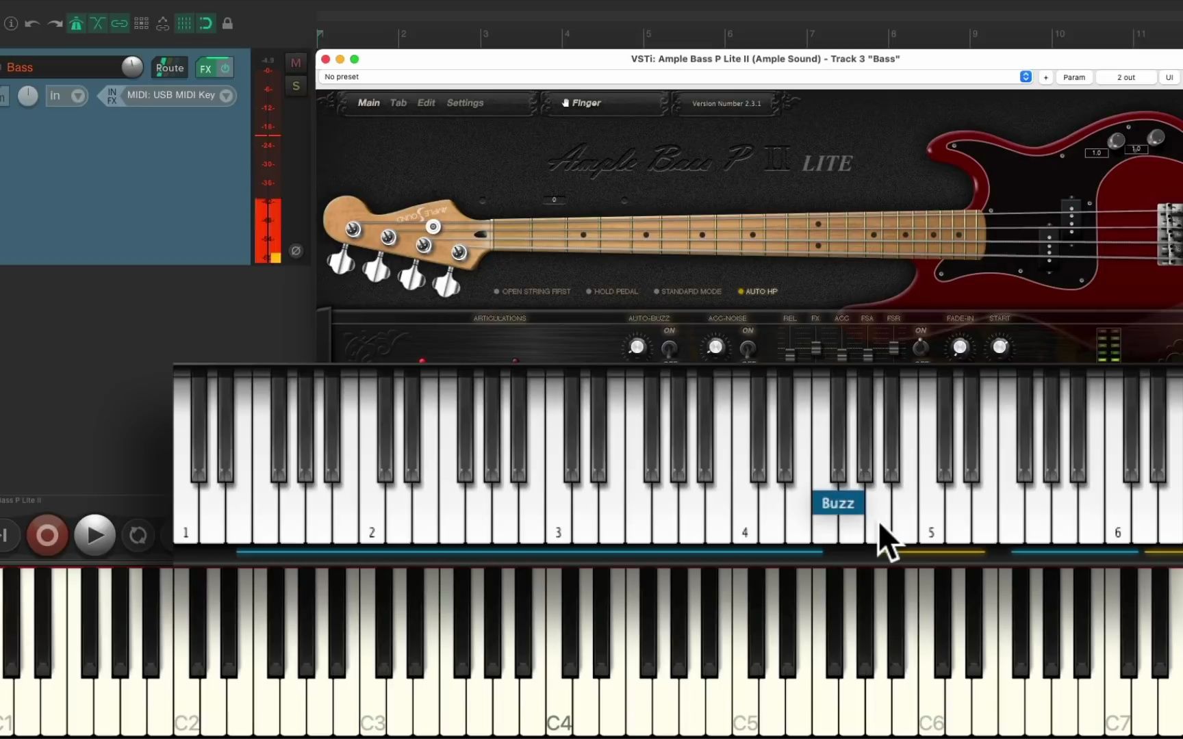Click the item grouping link icon in toolbar

click(120, 23)
